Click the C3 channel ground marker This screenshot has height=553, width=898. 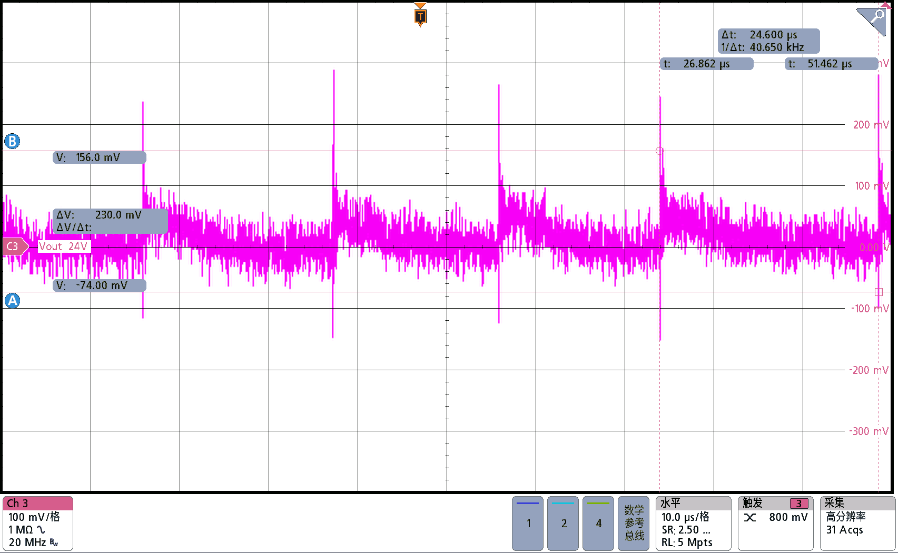point(14,246)
